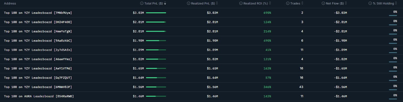
Task: Open address [6MNWV8JF] leaderboard entry
Action: [x=38, y=87]
